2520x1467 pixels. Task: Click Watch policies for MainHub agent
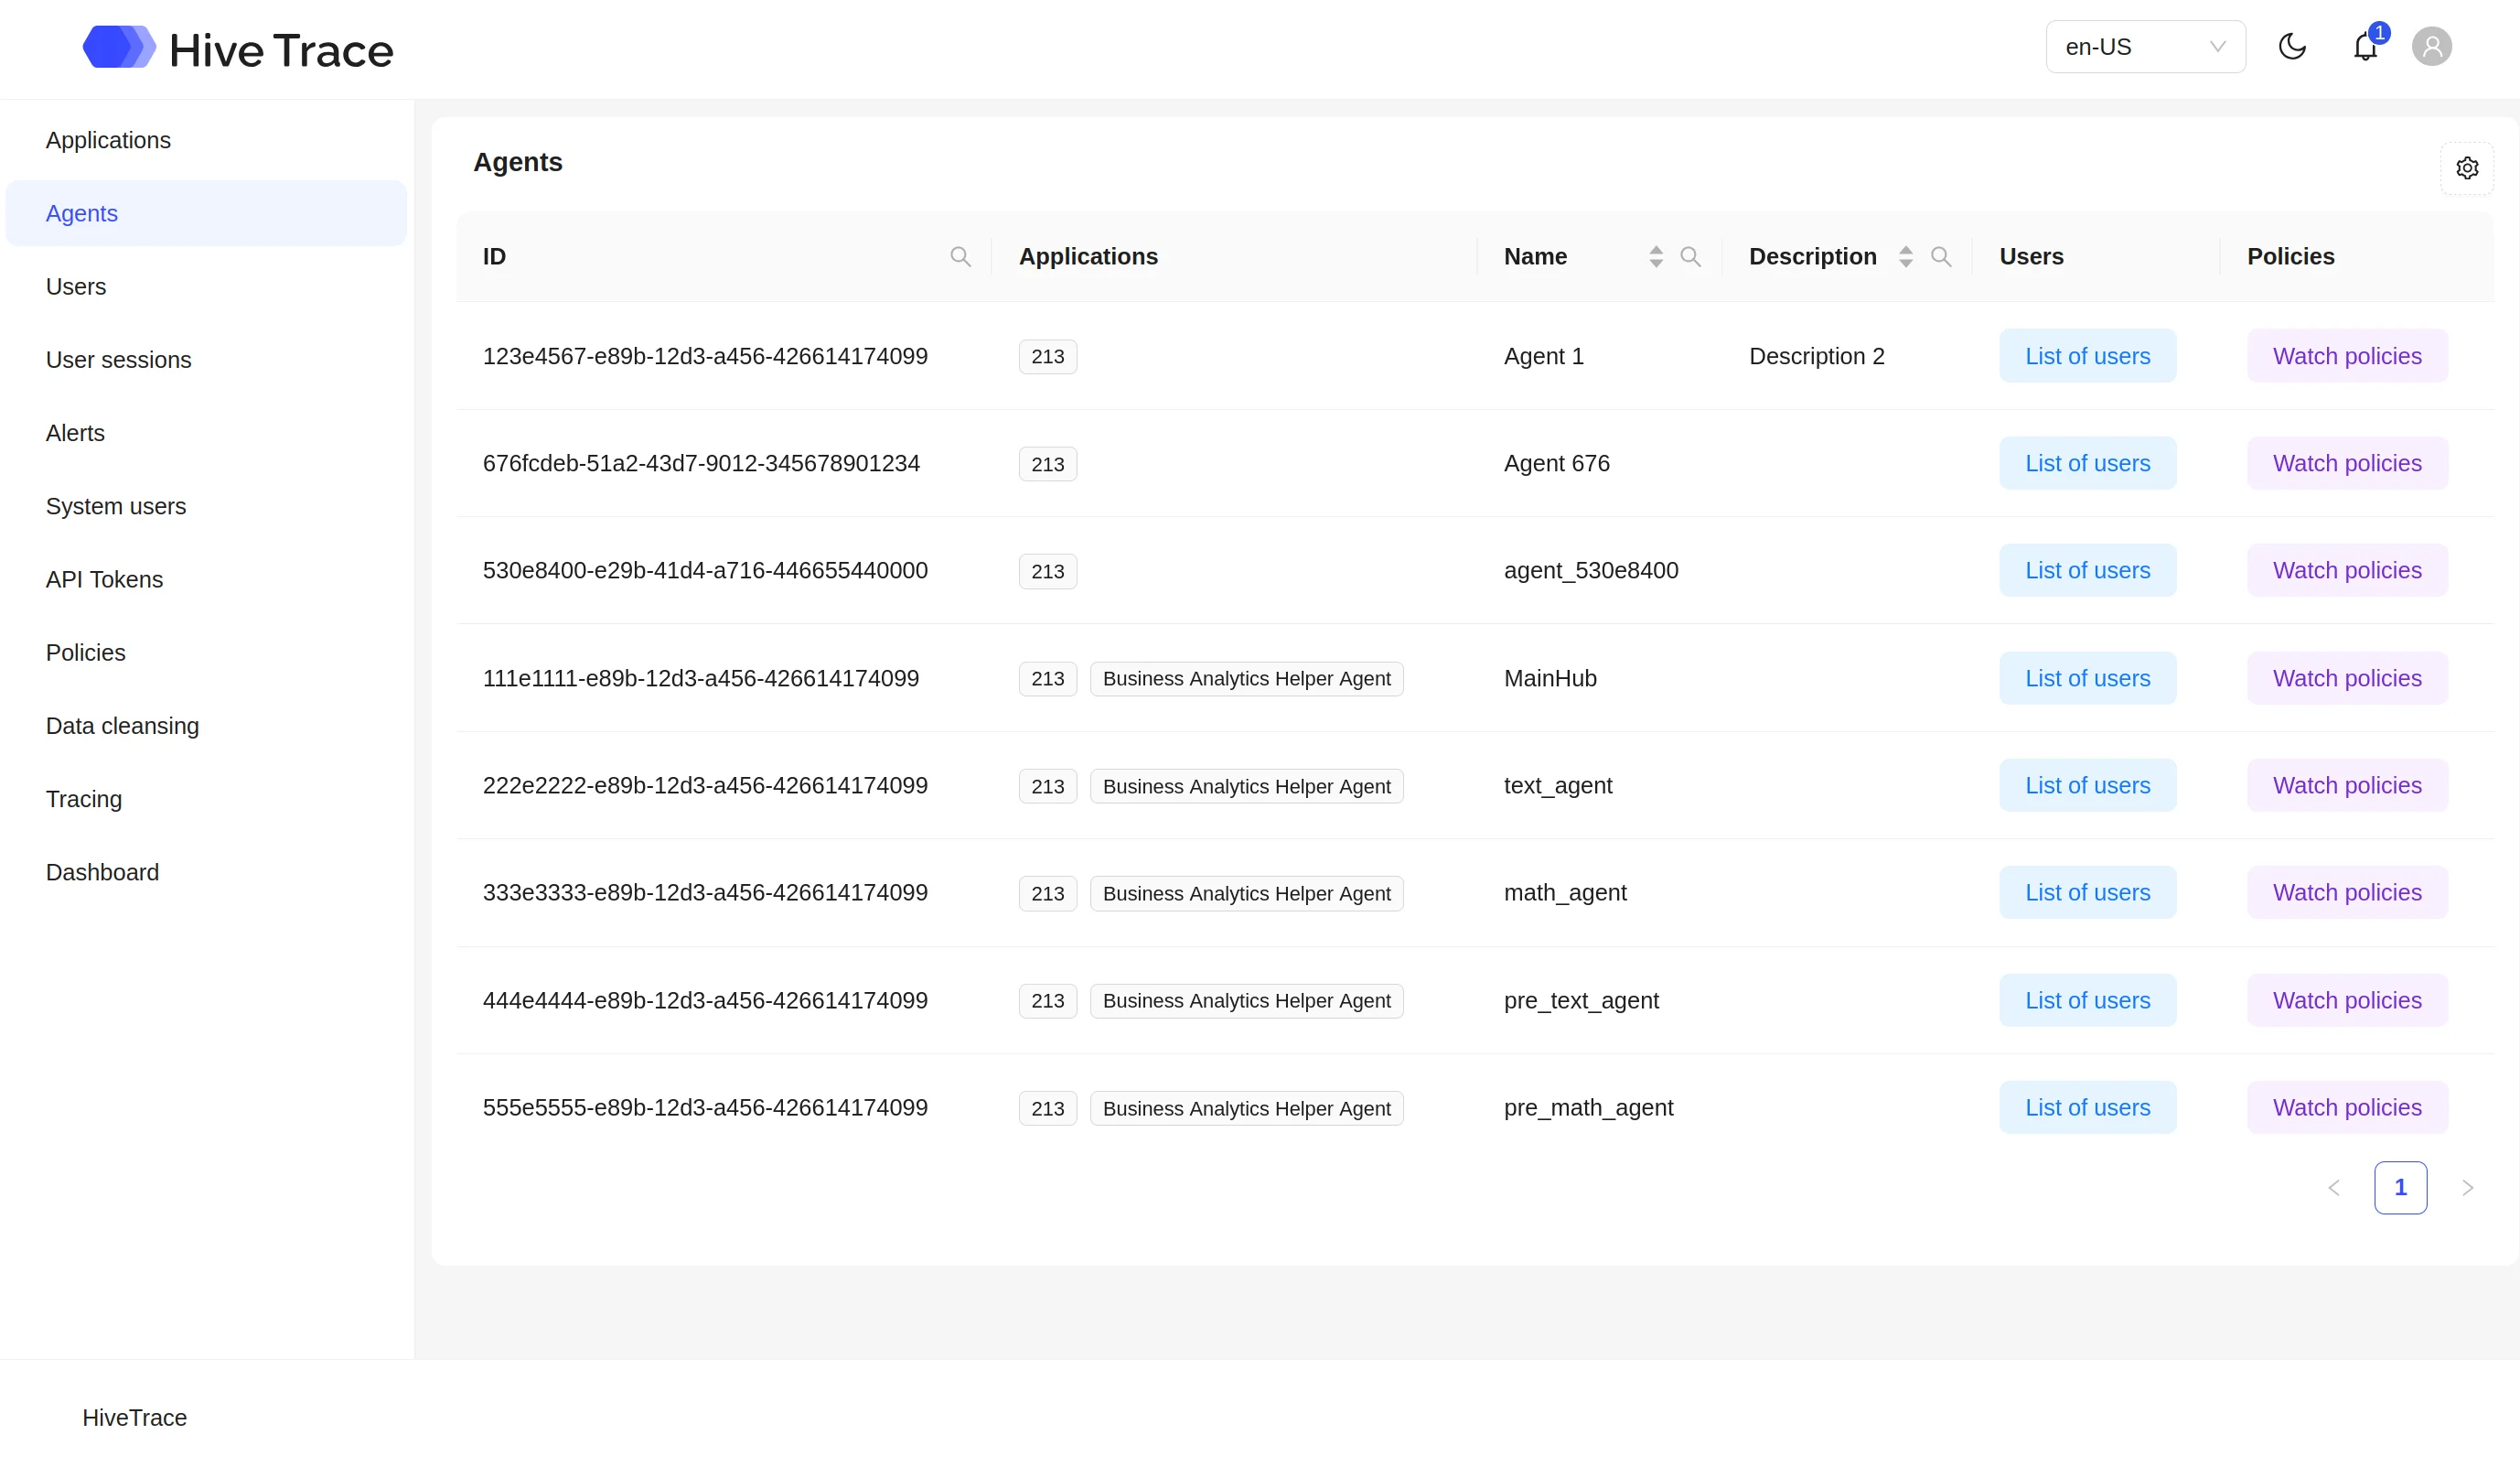pyautogui.click(x=2346, y=678)
